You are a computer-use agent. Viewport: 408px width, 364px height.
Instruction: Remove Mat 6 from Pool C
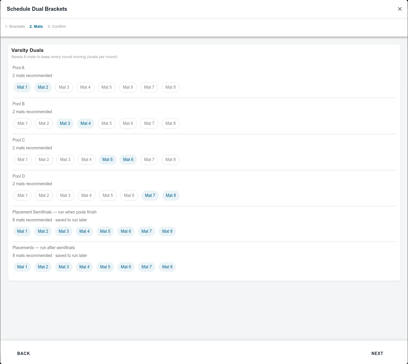click(128, 160)
